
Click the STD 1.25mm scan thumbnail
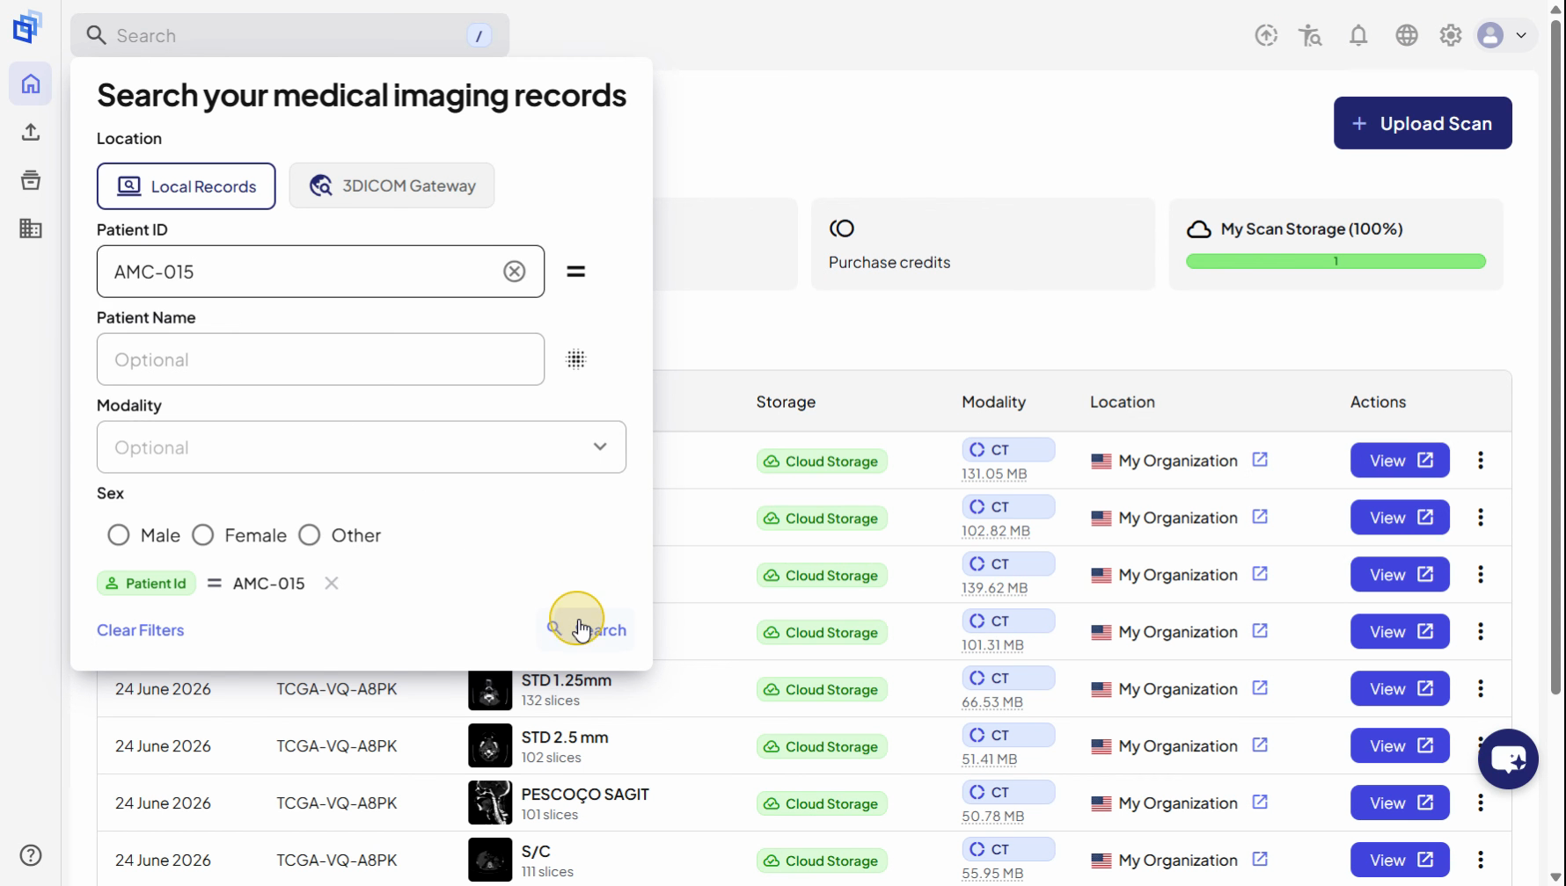tap(490, 690)
